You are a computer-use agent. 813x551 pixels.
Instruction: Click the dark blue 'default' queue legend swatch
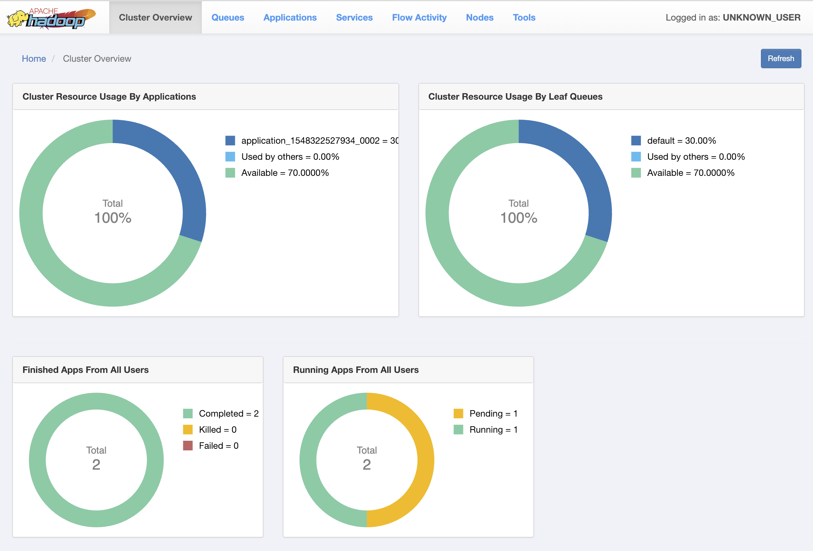point(636,141)
